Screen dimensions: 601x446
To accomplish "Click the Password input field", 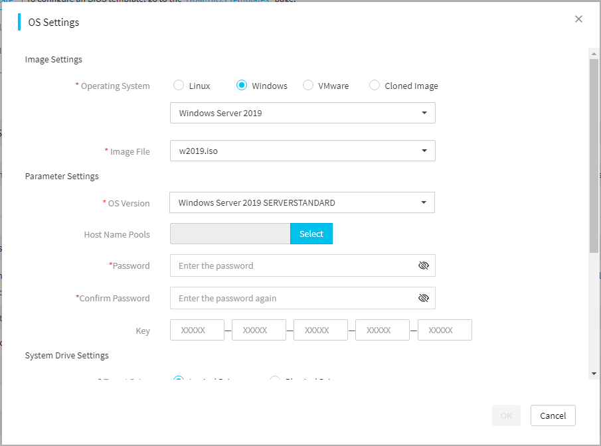I will [302, 265].
